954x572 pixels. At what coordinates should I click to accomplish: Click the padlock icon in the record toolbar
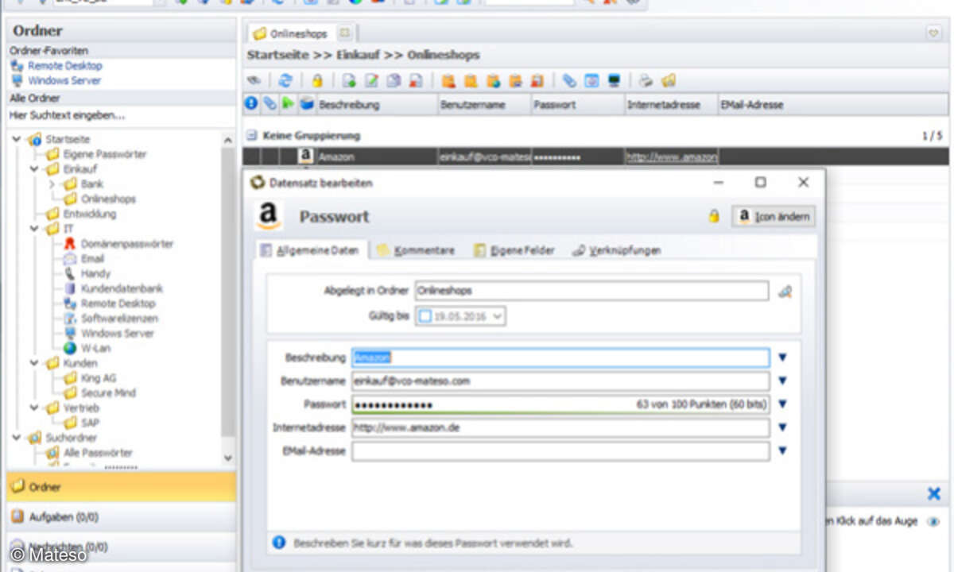pos(316,80)
